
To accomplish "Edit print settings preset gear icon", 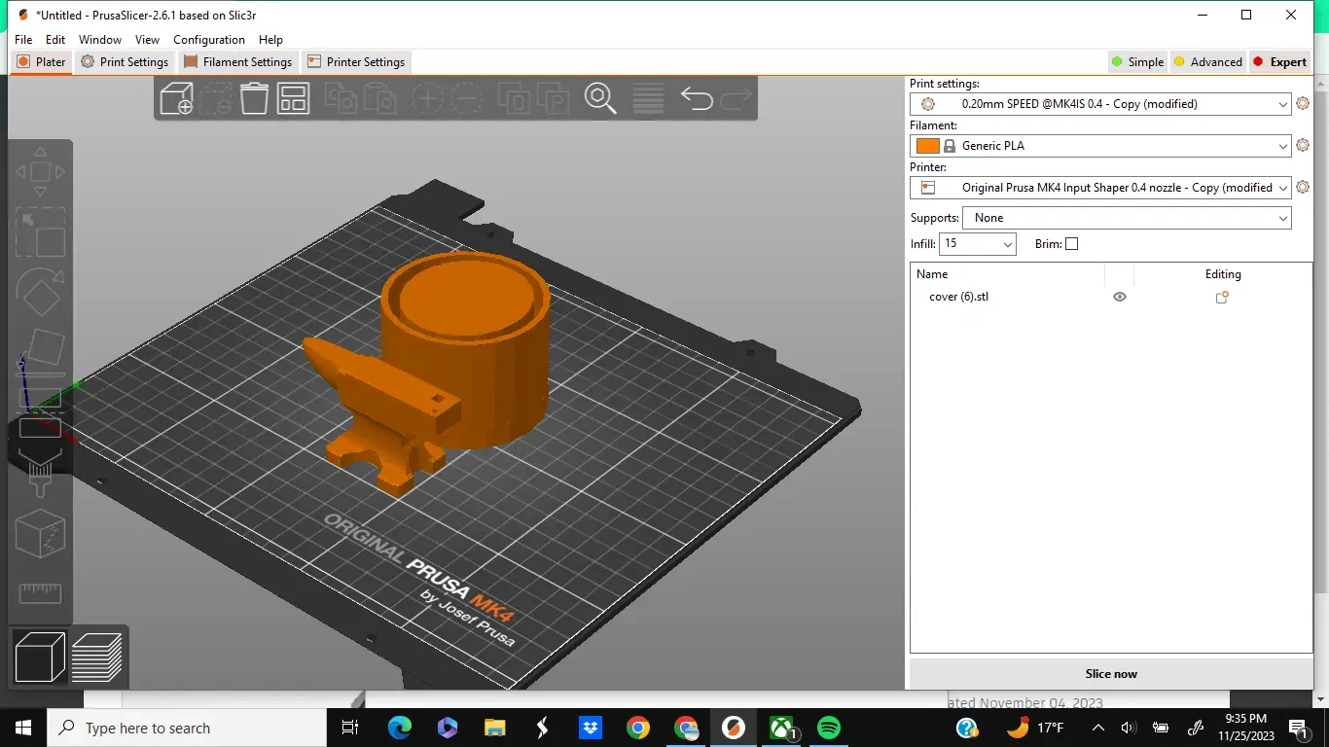I will click(1303, 104).
